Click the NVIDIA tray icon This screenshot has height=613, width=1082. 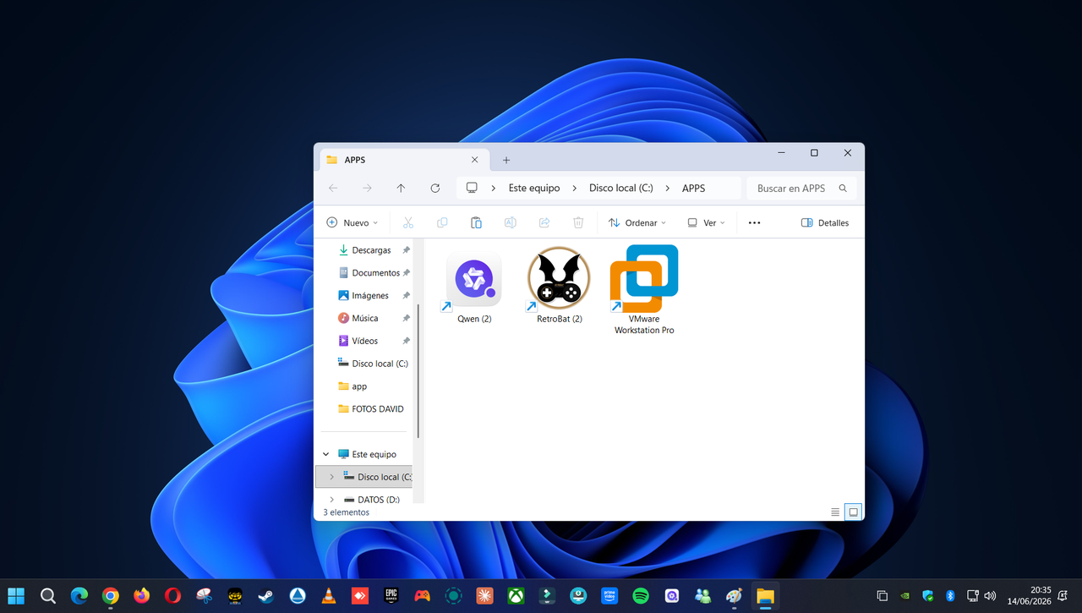point(904,595)
